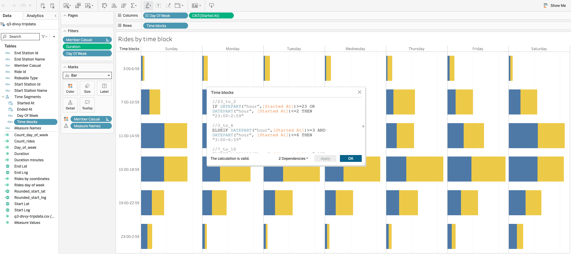571x254 pixels.
Task: Click the Day Of Week pill on Columns
Action: (166, 16)
